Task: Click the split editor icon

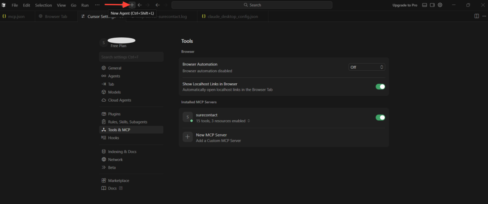Action: coord(477,16)
